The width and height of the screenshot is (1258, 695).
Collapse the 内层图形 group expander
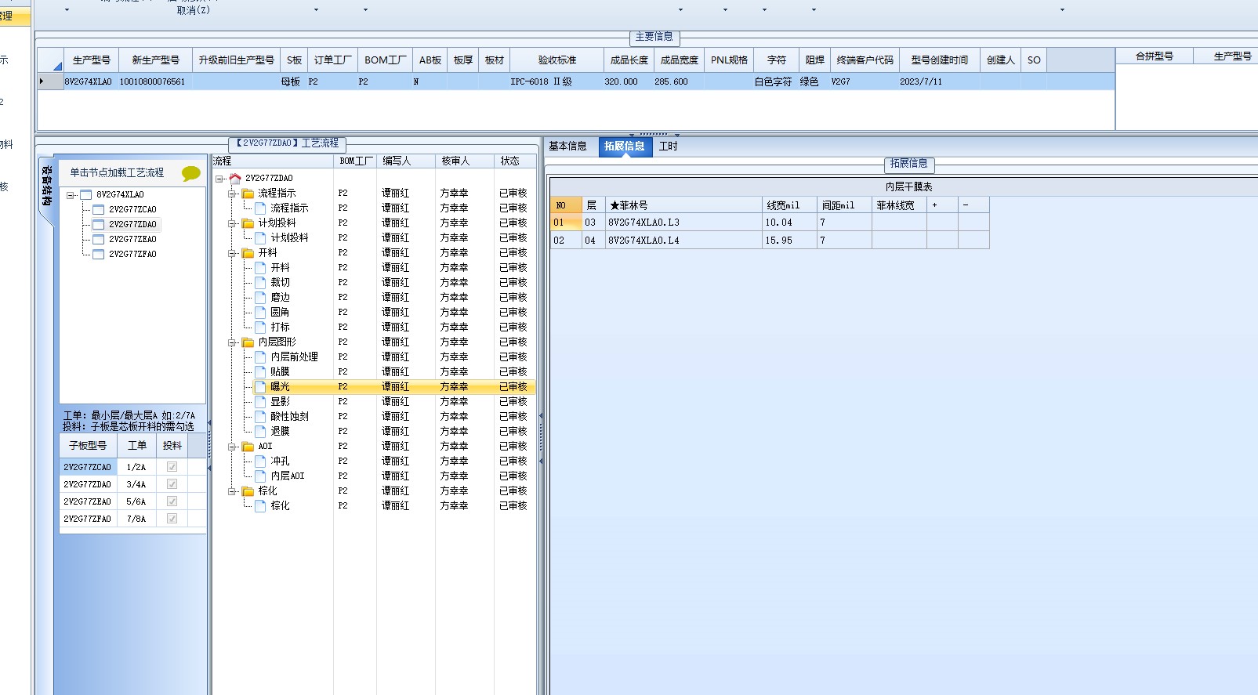point(233,342)
